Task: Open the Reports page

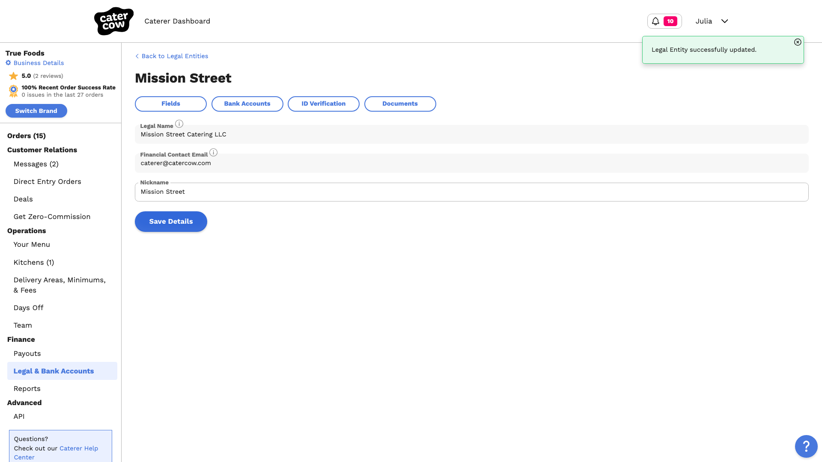Action: [27, 389]
